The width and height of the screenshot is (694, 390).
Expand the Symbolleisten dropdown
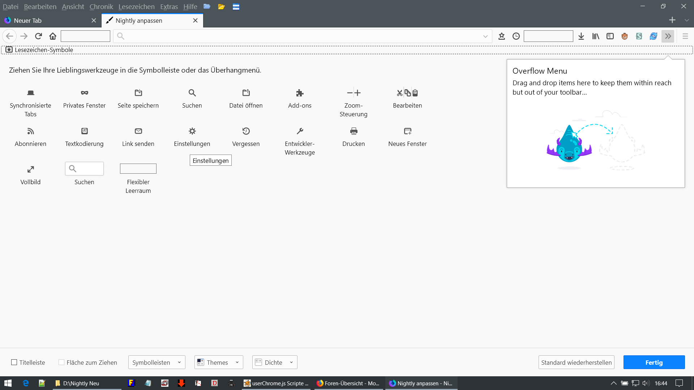click(157, 362)
